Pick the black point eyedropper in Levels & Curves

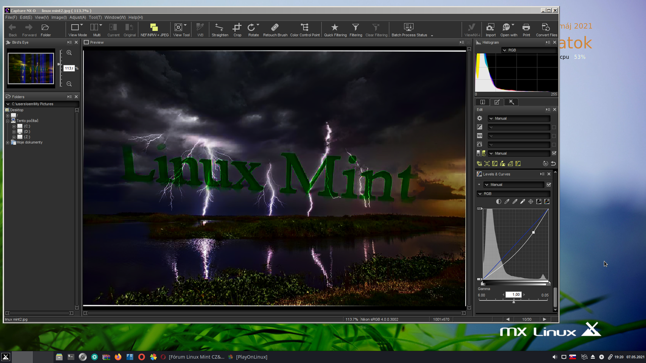507,201
